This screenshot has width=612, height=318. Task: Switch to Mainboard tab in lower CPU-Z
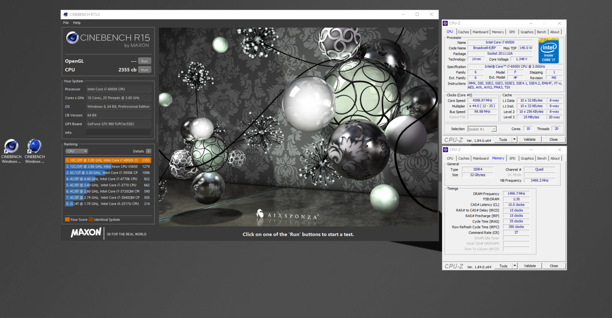click(x=481, y=159)
